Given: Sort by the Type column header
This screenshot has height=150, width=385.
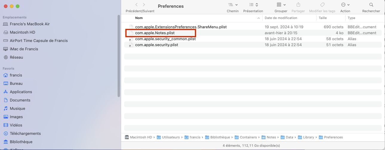Looking at the screenshot, I should (351, 18).
